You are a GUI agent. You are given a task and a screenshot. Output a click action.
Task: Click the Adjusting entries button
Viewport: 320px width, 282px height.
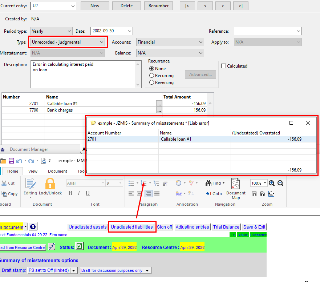click(192, 227)
